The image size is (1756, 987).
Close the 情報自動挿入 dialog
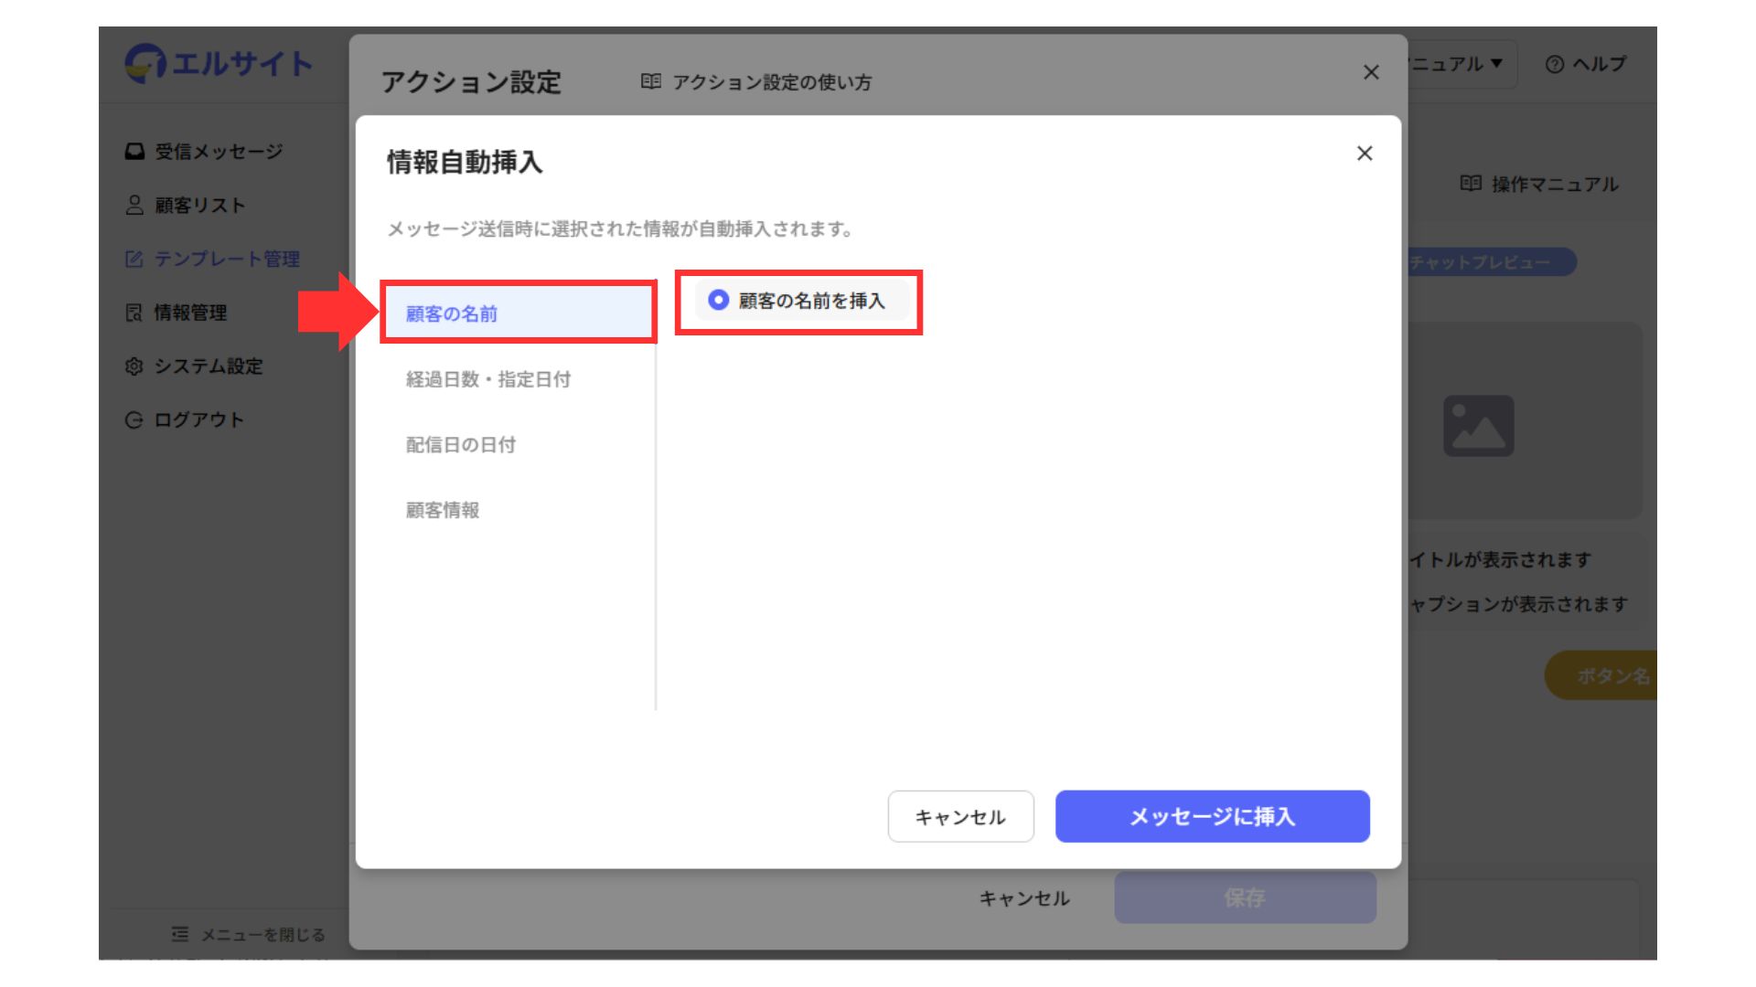[x=1365, y=154]
